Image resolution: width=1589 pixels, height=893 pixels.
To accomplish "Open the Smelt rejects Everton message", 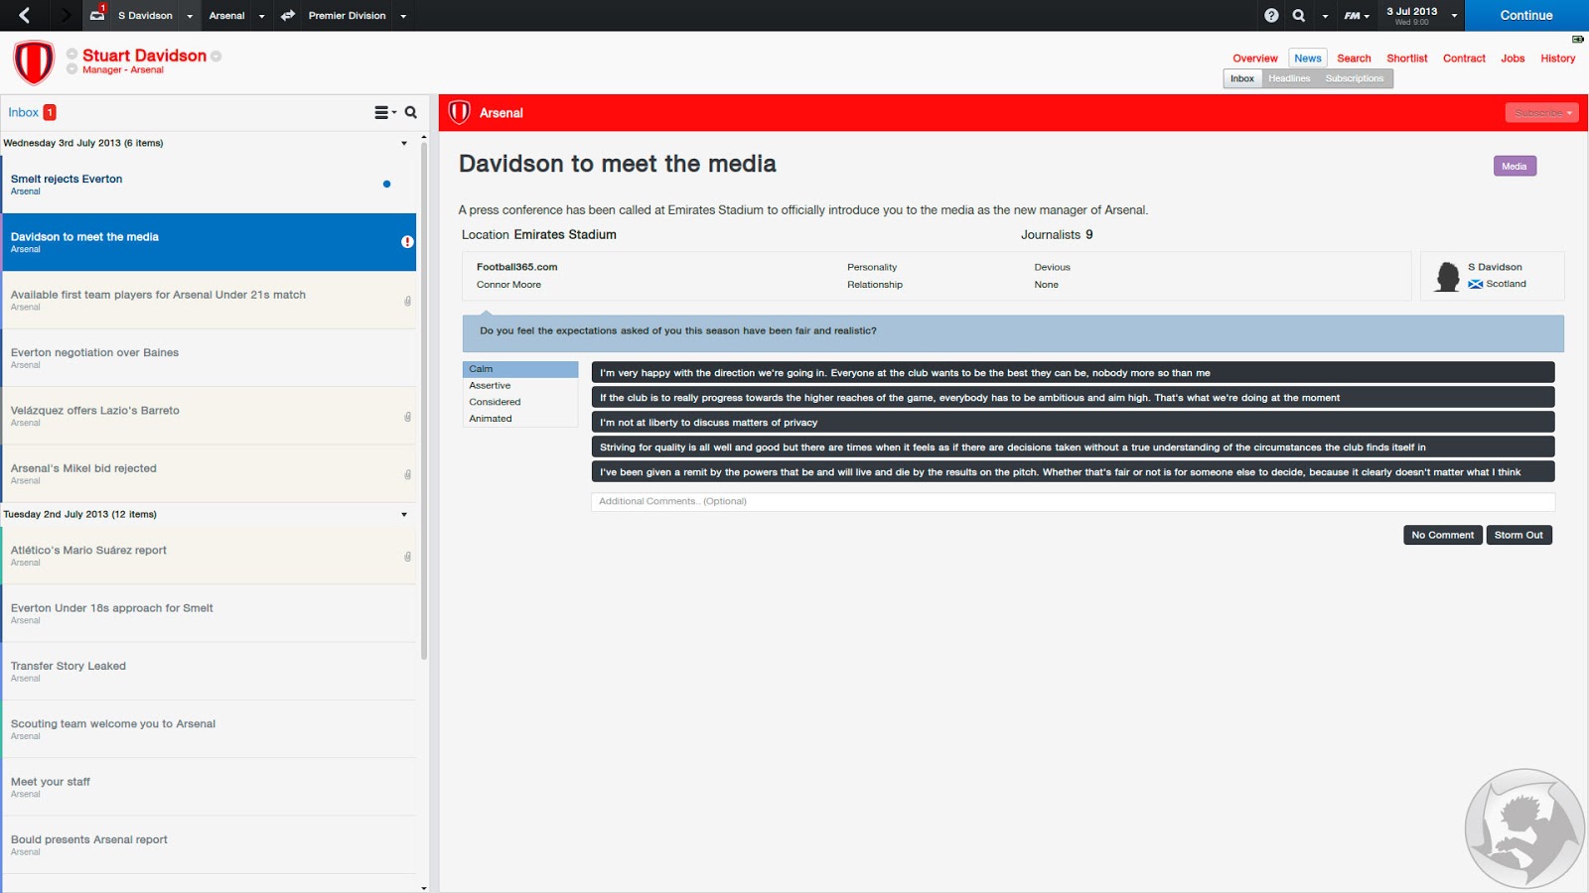I will [x=209, y=185].
